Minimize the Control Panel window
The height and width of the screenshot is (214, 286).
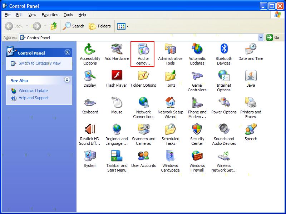pyautogui.click(x=263, y=6)
